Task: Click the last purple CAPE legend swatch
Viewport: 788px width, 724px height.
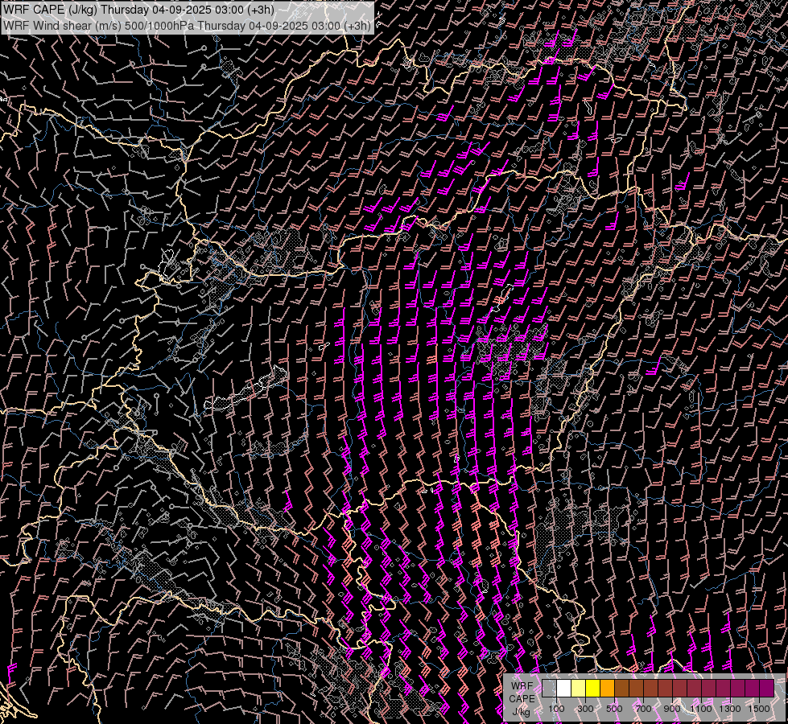Action: click(x=767, y=689)
